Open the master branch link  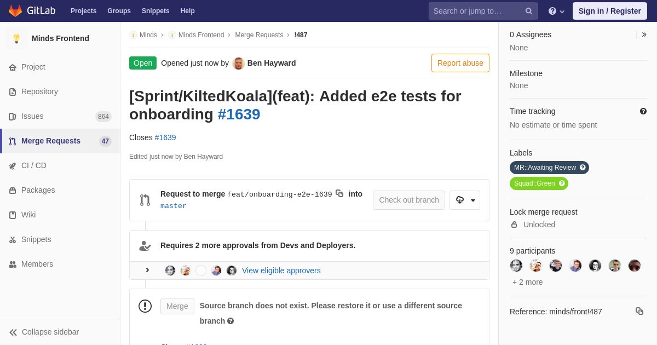tap(174, 206)
